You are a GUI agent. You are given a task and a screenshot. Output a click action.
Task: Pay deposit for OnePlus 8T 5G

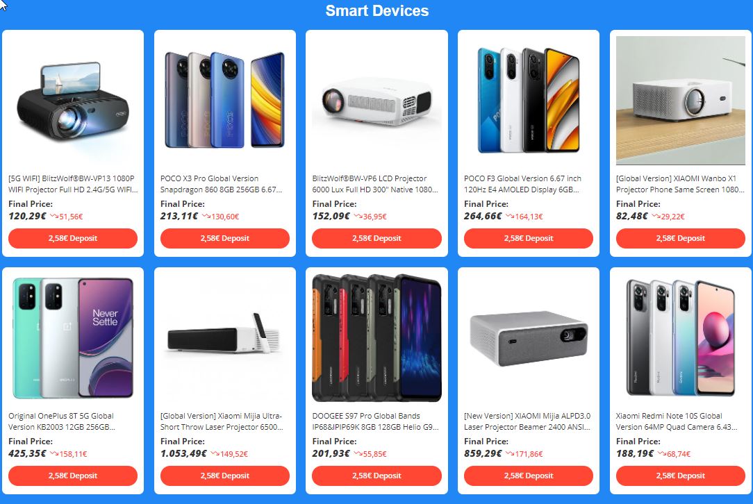tap(73, 476)
